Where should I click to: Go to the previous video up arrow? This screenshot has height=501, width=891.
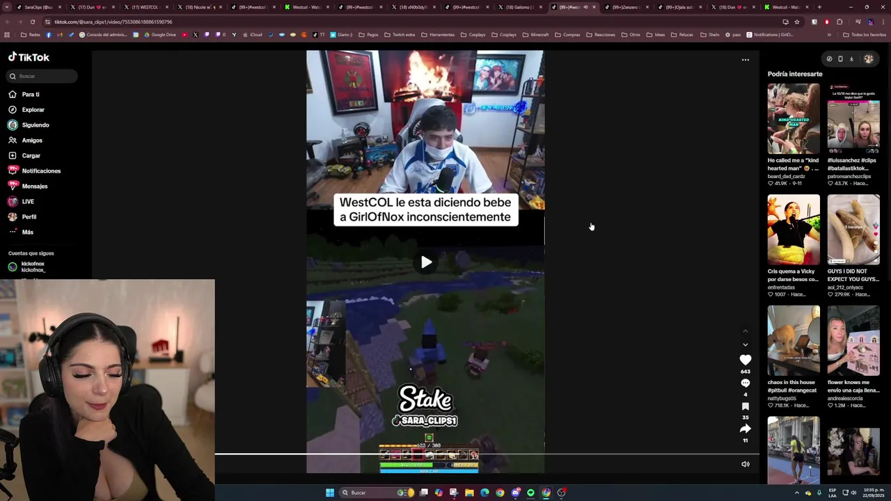click(745, 331)
